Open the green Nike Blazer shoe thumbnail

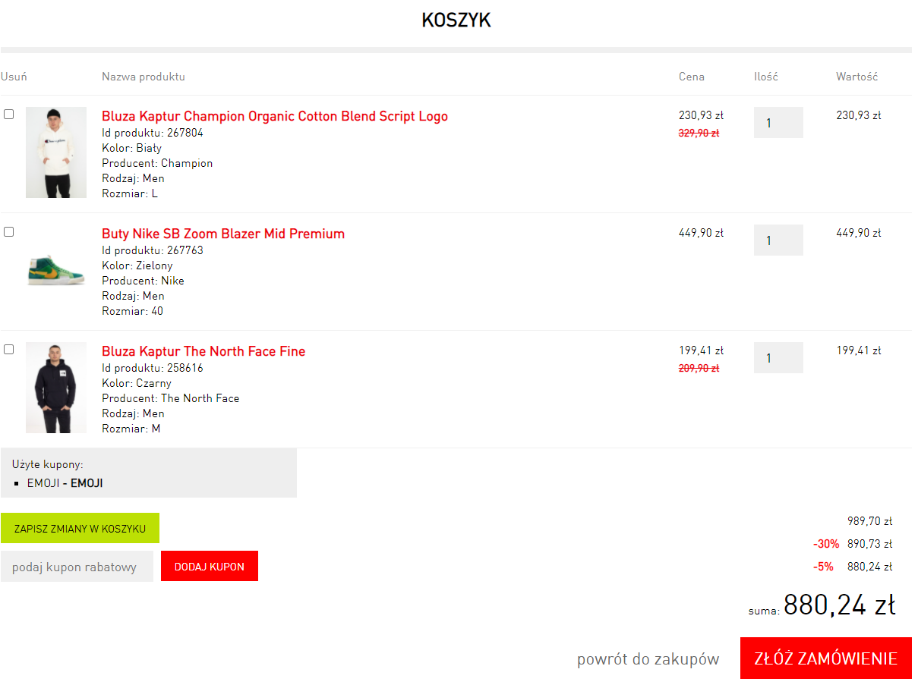click(x=56, y=270)
